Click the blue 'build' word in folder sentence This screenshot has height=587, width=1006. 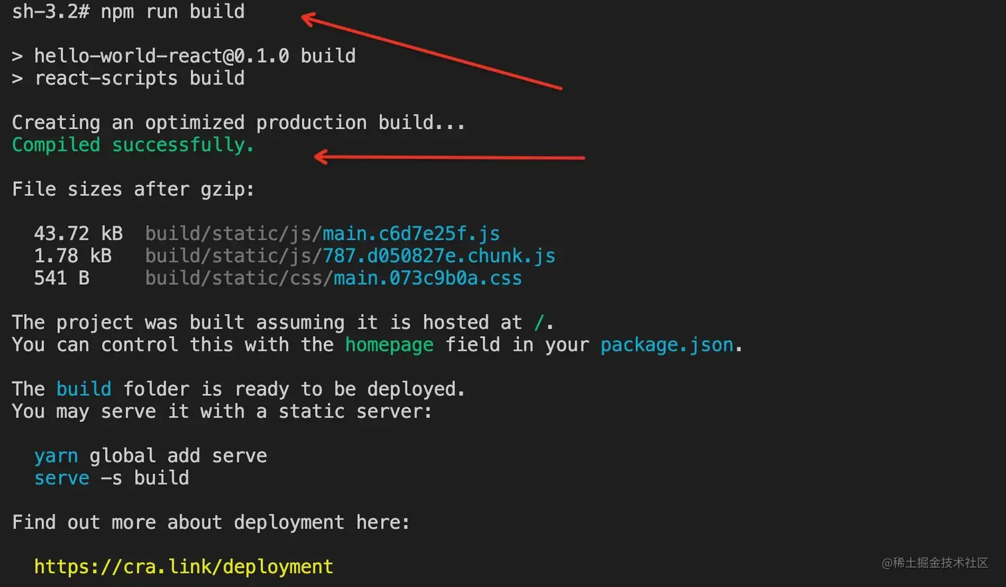click(x=84, y=389)
